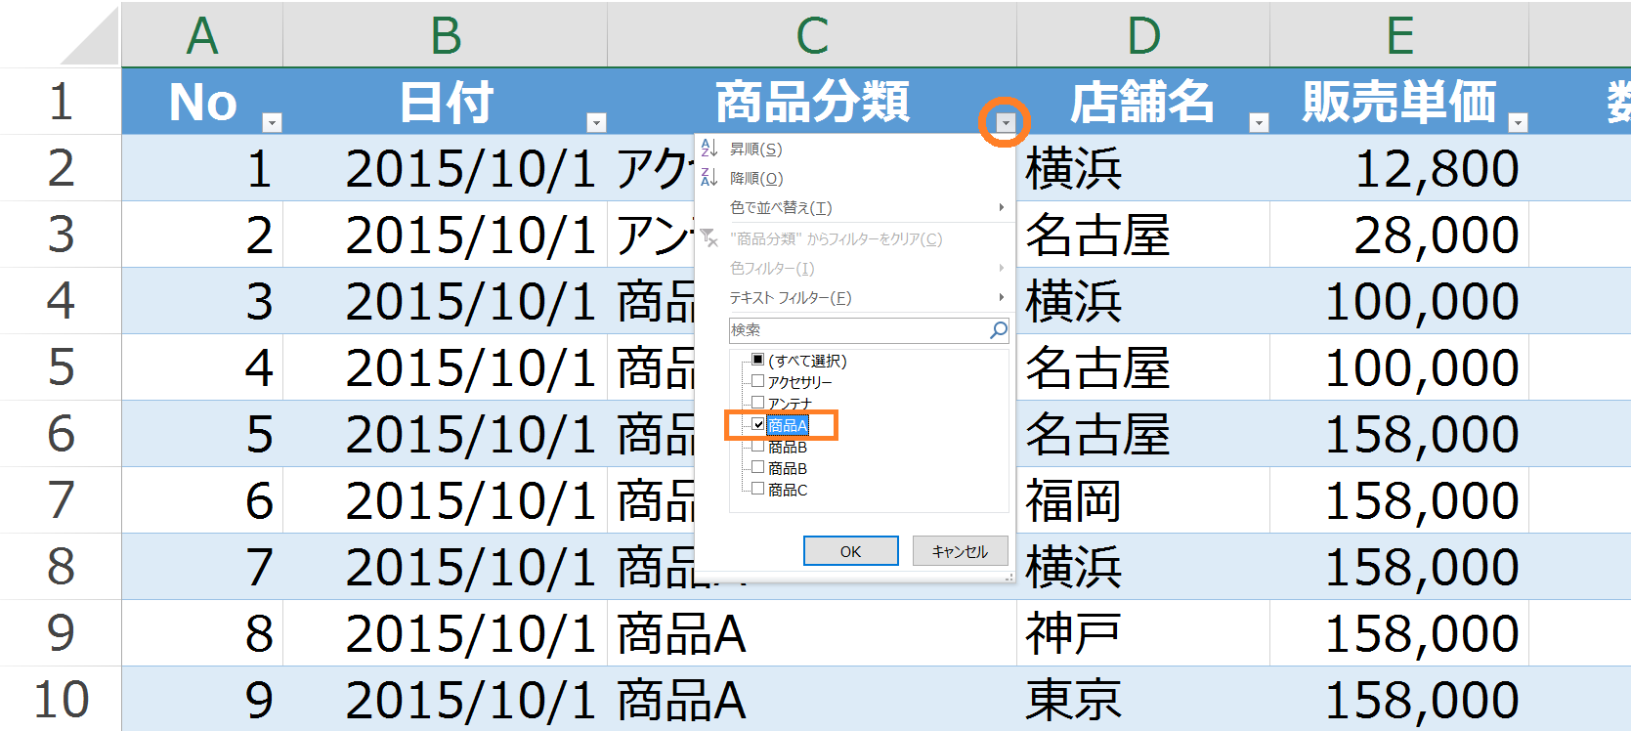Confirm the filter with OK button
Viewport: 1631px width, 731px height.
[851, 551]
